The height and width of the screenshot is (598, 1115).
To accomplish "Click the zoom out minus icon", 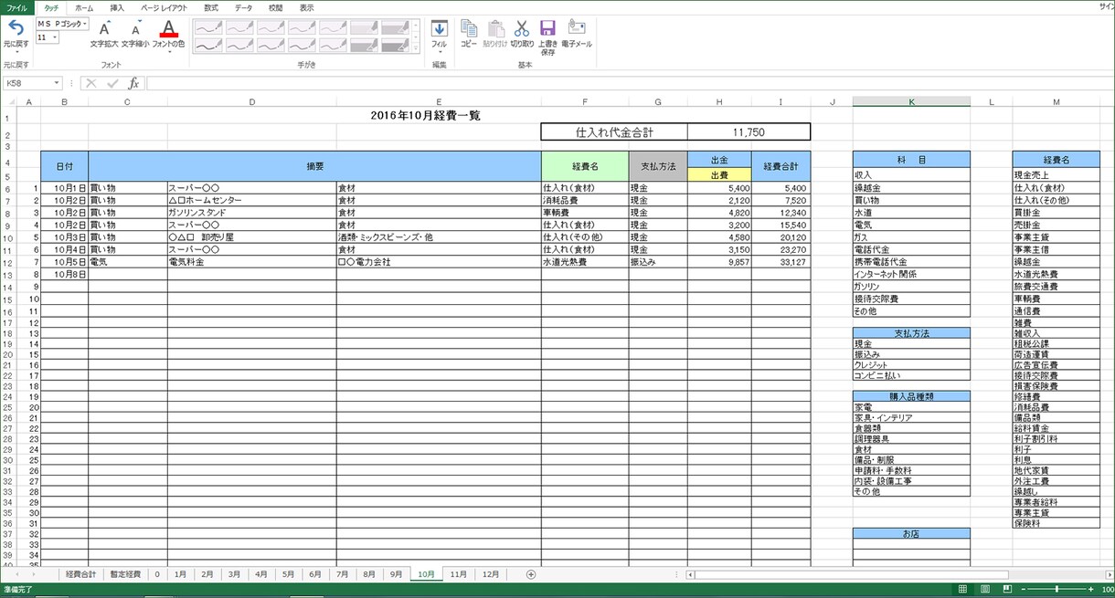I will (1022, 590).
